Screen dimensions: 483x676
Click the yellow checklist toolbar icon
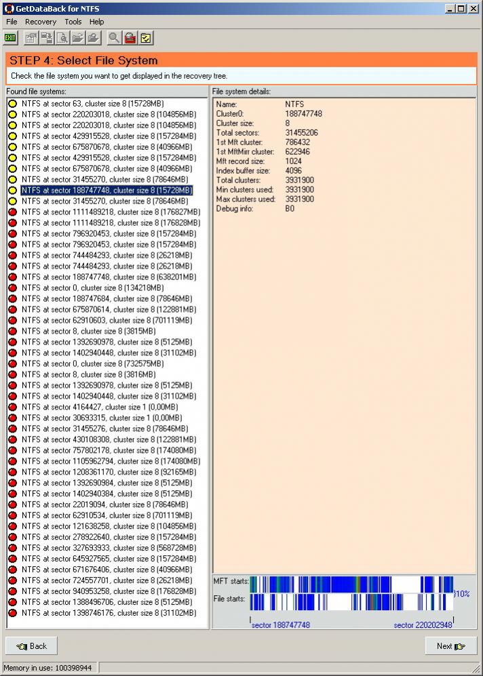[146, 38]
